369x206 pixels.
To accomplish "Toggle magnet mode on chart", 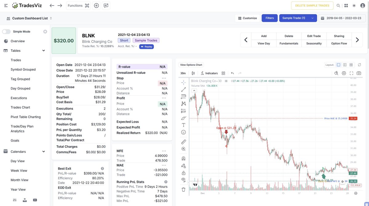I will pos(183,159).
